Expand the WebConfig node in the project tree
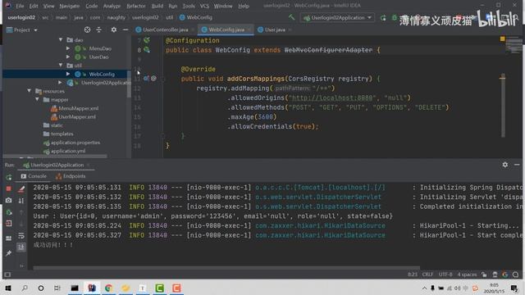 click(68, 74)
